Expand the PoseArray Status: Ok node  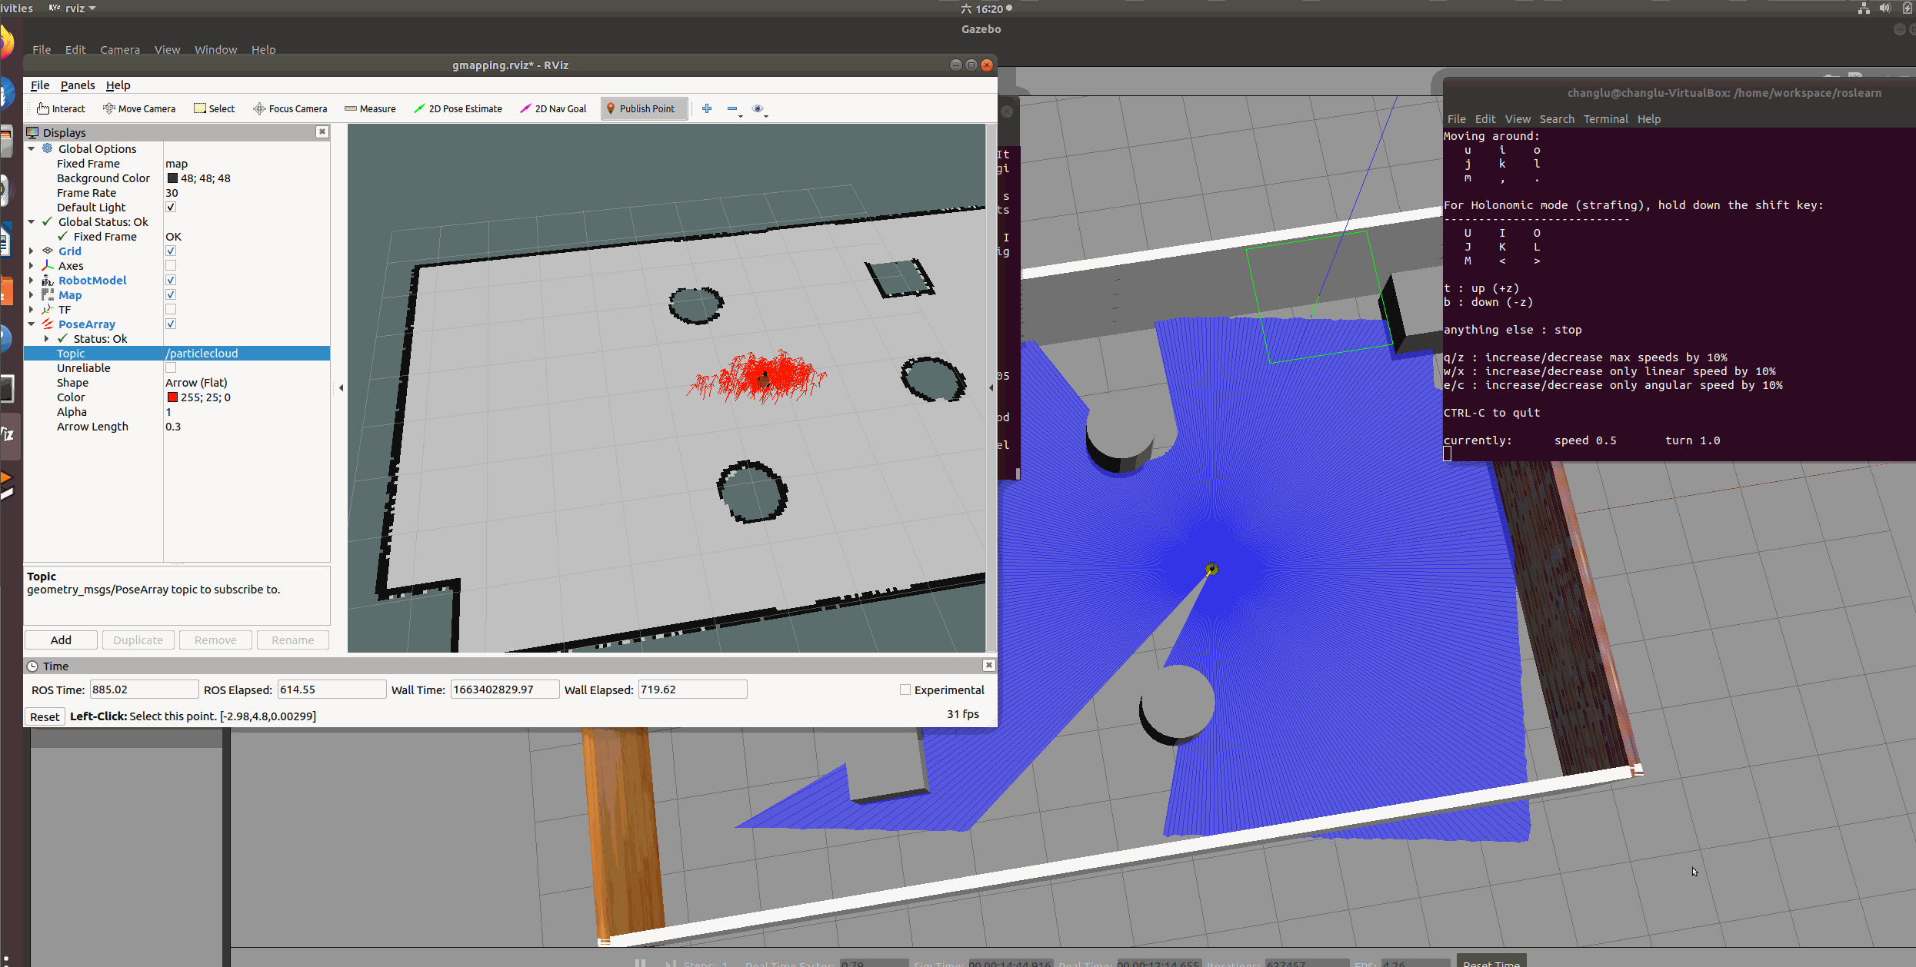point(47,338)
